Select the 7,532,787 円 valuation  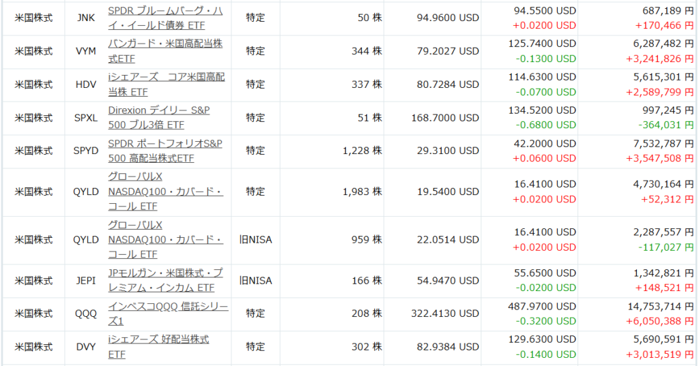(x=664, y=144)
